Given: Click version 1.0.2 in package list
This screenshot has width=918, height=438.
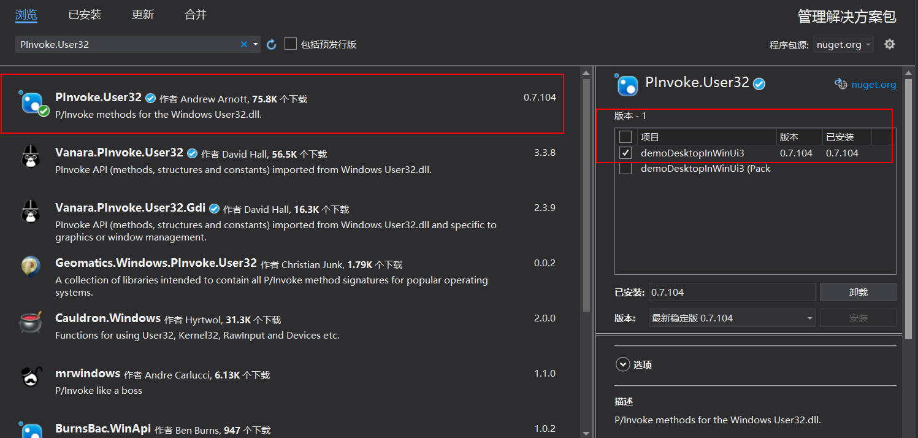Looking at the screenshot, I should pos(545,429).
